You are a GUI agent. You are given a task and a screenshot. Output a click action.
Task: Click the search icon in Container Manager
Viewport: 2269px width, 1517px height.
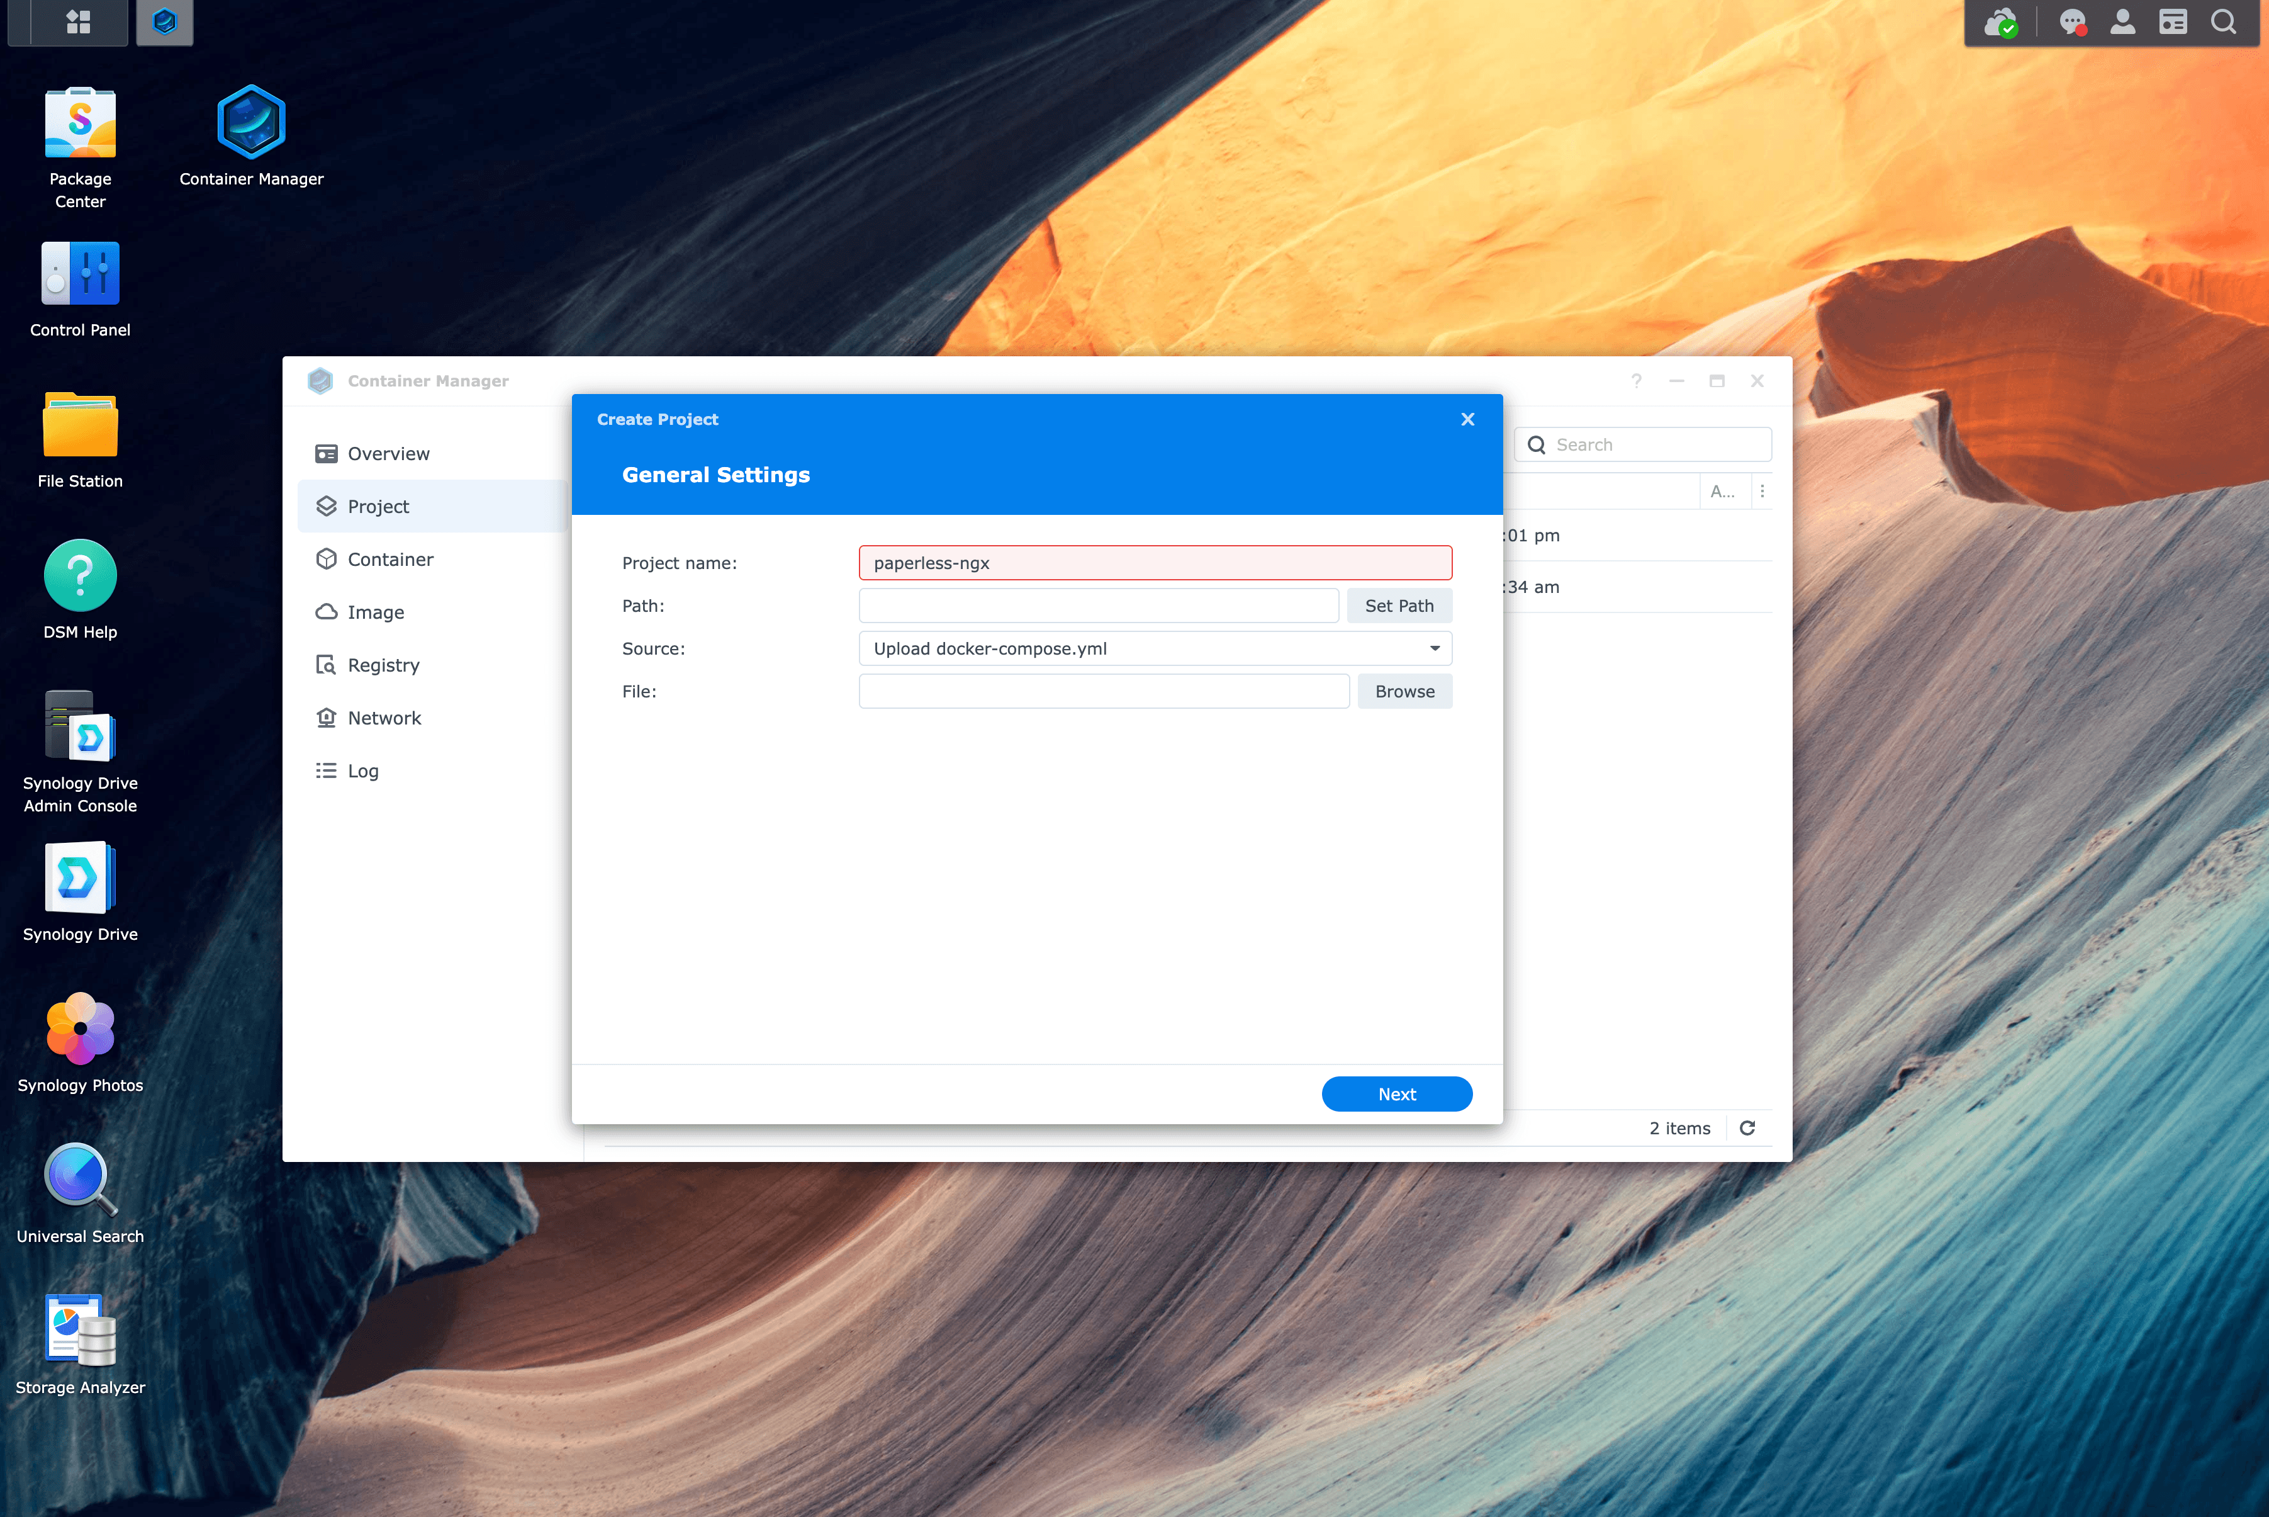point(1537,444)
